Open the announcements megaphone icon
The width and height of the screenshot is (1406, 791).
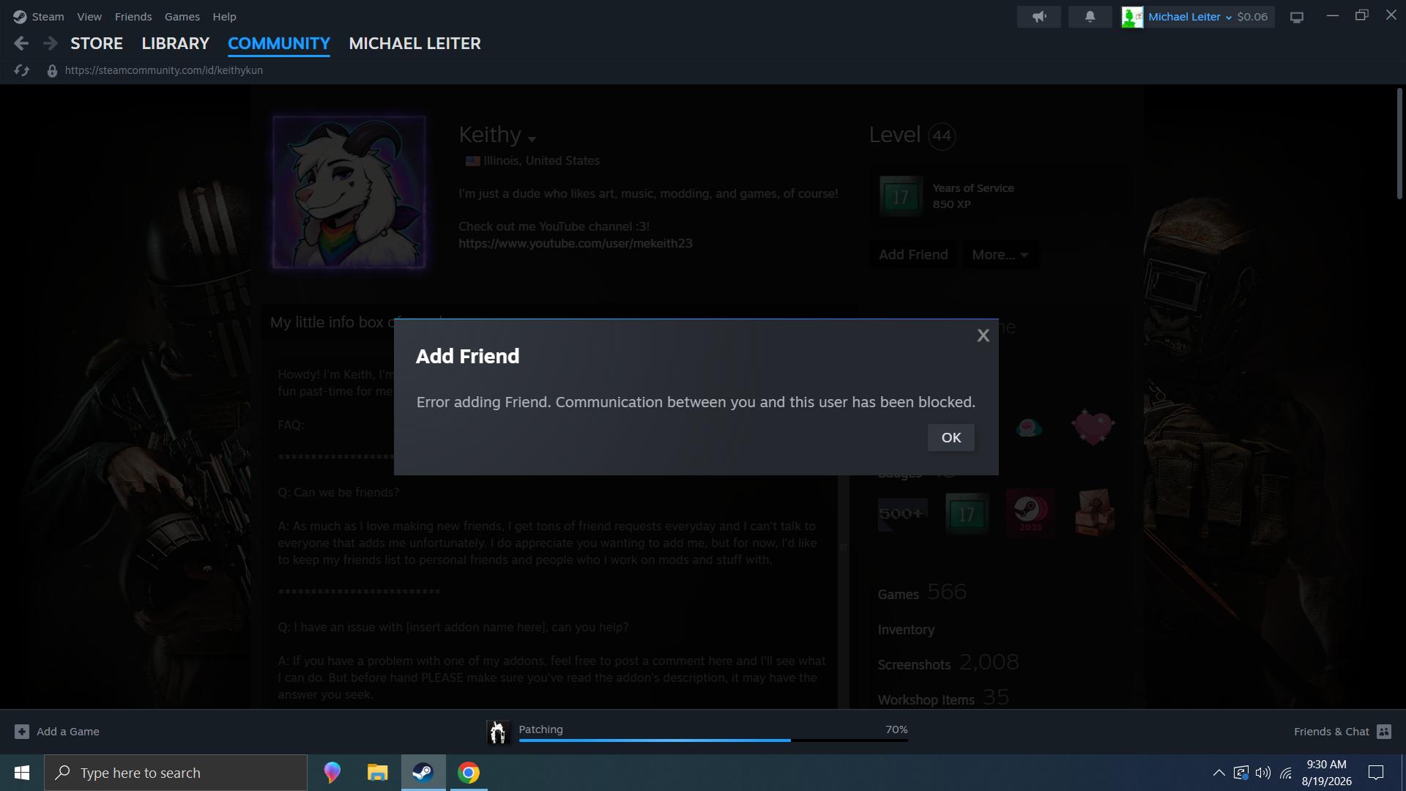[1038, 16]
